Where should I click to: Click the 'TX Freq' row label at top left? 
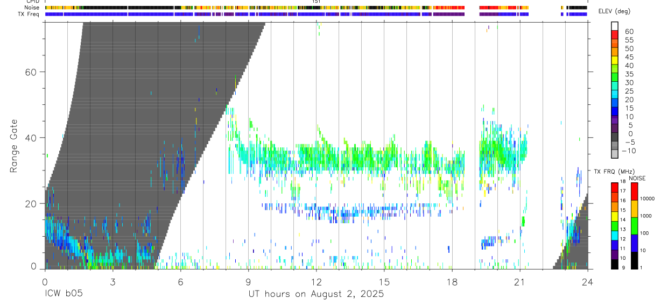[29, 14]
